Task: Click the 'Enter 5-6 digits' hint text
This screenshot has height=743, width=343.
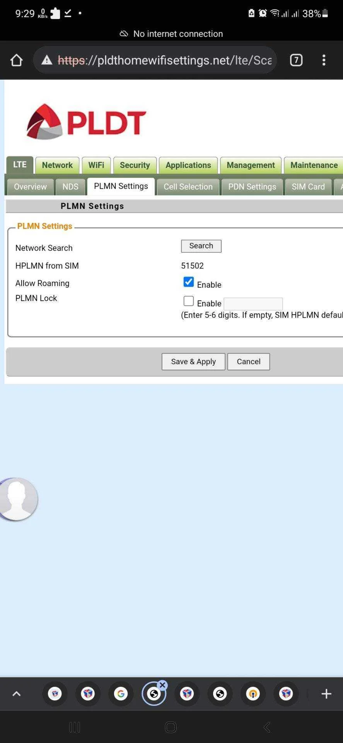Action: [262, 315]
